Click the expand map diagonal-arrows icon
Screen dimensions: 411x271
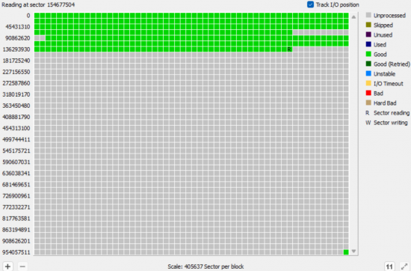404,267
